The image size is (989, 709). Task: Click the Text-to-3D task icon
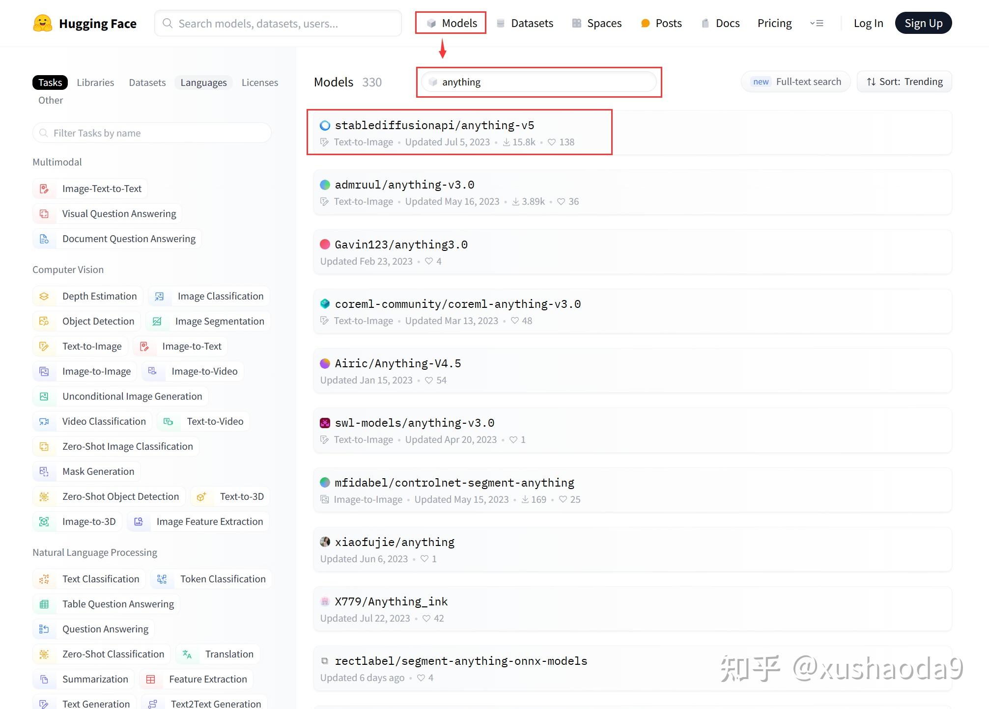point(201,497)
